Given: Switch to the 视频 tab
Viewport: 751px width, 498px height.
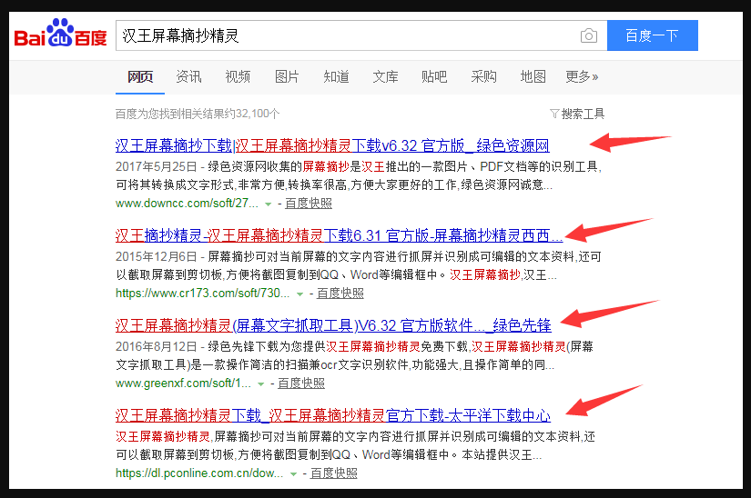Looking at the screenshot, I should [x=238, y=76].
